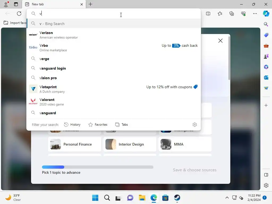Pick the Interior Design topic
This screenshot has width=272, height=204.
[x=130, y=144]
